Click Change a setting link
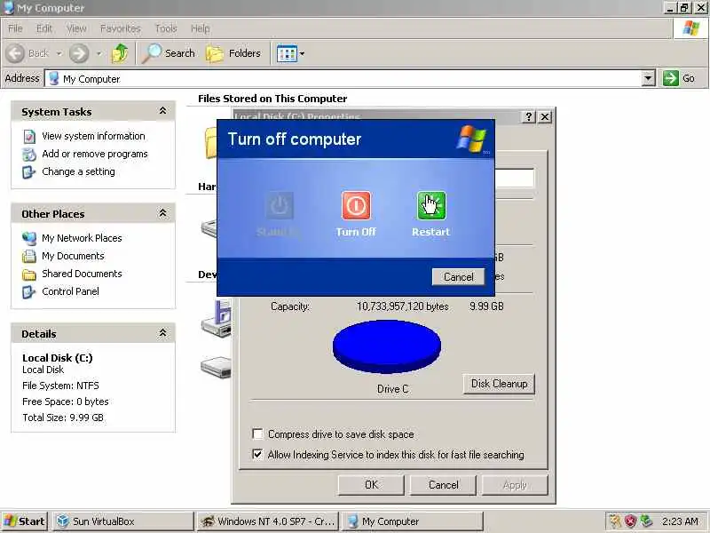This screenshot has width=710, height=533. 78,171
